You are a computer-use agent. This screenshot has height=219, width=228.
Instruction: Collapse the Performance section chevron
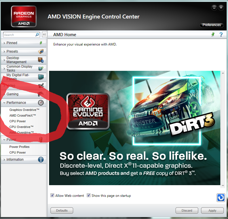(4, 103)
